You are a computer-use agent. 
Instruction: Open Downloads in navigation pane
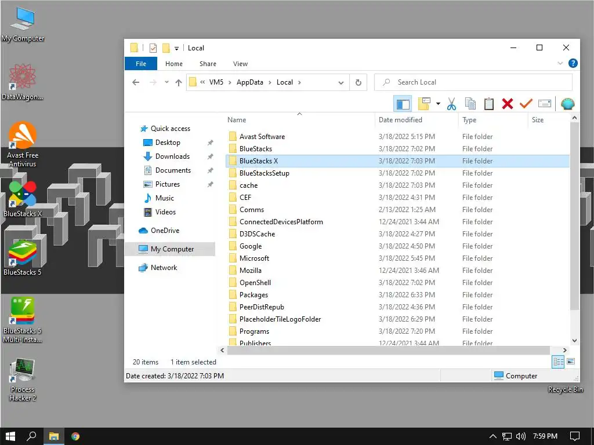(x=172, y=156)
